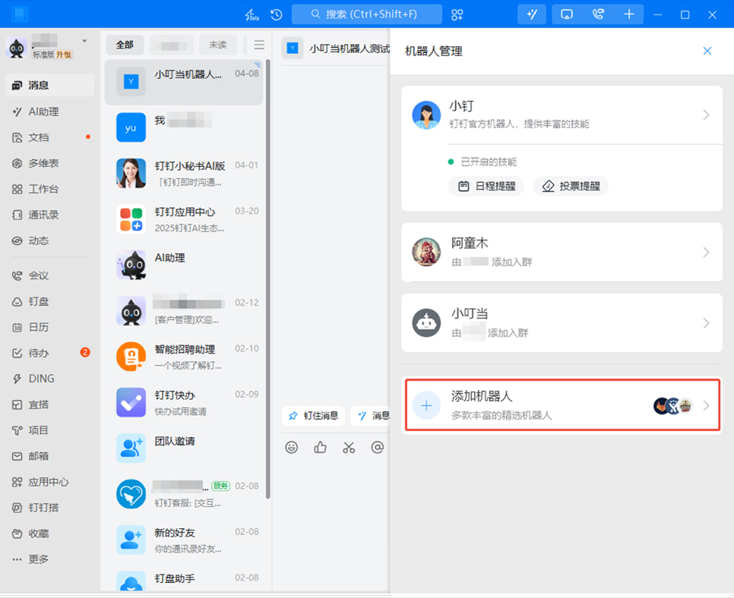Open the 新的好友 entry
The height and width of the screenshot is (598, 734).
[x=184, y=540]
